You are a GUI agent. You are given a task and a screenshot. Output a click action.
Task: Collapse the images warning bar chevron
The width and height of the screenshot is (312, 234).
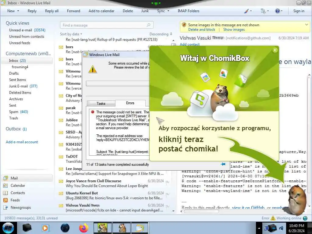pos(307,25)
